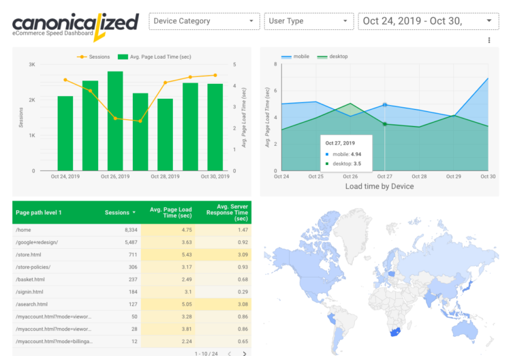Toggle the desktop series legend
Viewport: 511px width, 356px height.
332,57
